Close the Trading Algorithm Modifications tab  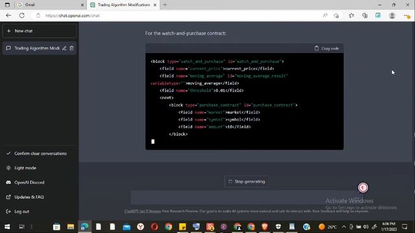(x=155, y=5)
